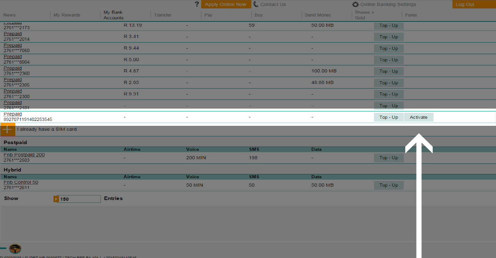Viewport: 496px width, 258px height.
Task: Click the 50 MIN voice value
Action: 195,185
